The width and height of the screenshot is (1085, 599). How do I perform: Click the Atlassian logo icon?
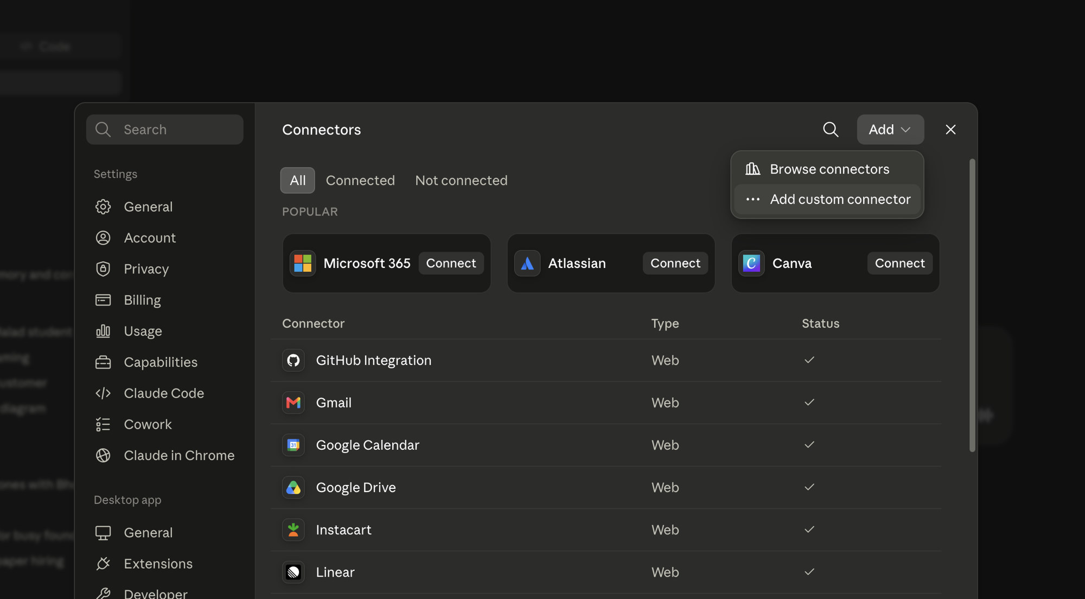[527, 263]
